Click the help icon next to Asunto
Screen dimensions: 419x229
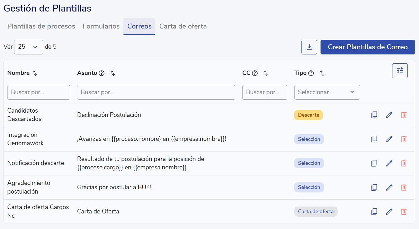pos(102,73)
